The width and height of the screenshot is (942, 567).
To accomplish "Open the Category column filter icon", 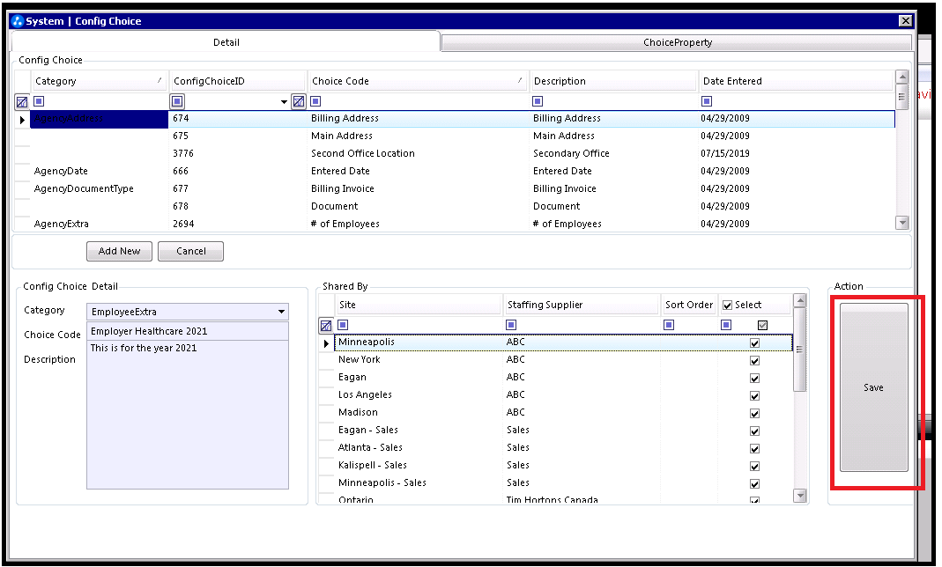I will 39,101.
